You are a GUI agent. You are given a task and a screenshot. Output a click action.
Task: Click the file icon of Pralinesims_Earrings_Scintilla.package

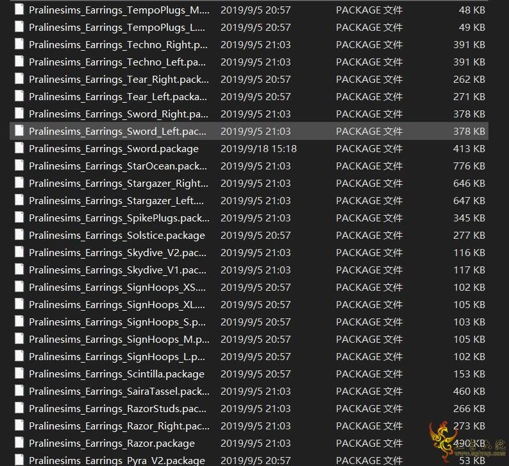click(19, 374)
